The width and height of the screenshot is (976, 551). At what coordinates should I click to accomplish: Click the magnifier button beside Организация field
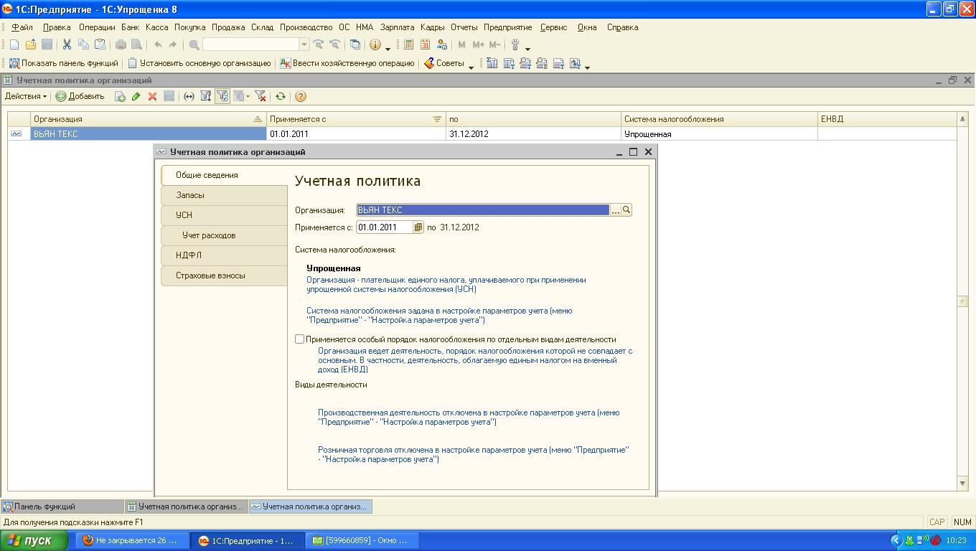(627, 209)
